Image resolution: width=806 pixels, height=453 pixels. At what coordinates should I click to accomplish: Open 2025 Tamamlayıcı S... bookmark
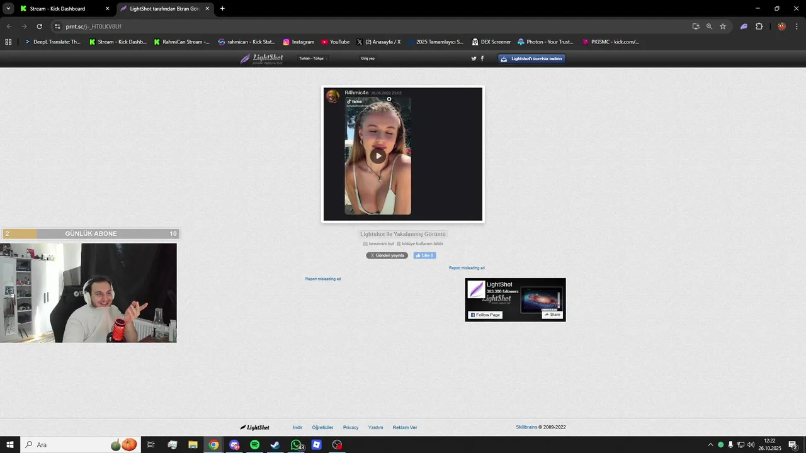click(435, 42)
